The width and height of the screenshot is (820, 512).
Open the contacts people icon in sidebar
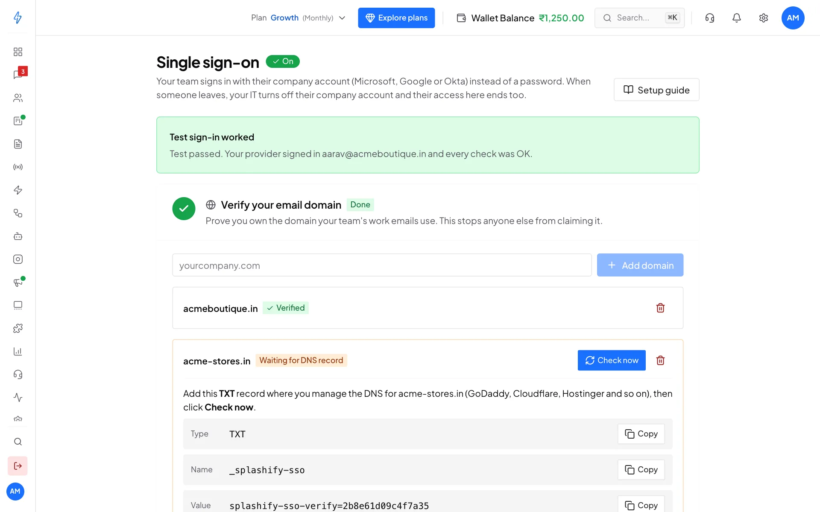(x=18, y=98)
